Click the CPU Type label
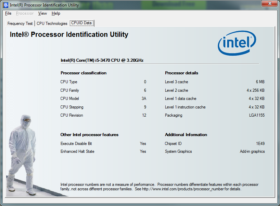This screenshot has height=206, width=280. [69, 82]
